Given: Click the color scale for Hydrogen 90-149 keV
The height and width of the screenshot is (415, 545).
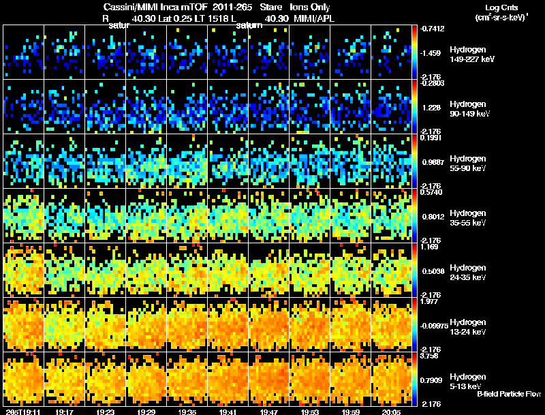Looking at the screenshot, I should (x=414, y=106).
